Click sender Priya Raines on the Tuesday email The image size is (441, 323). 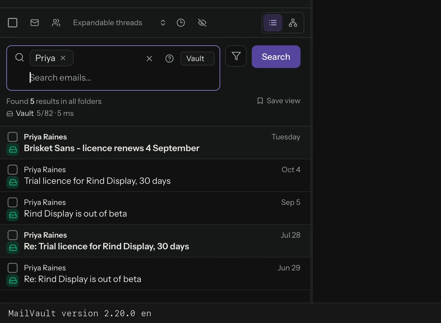coord(45,137)
